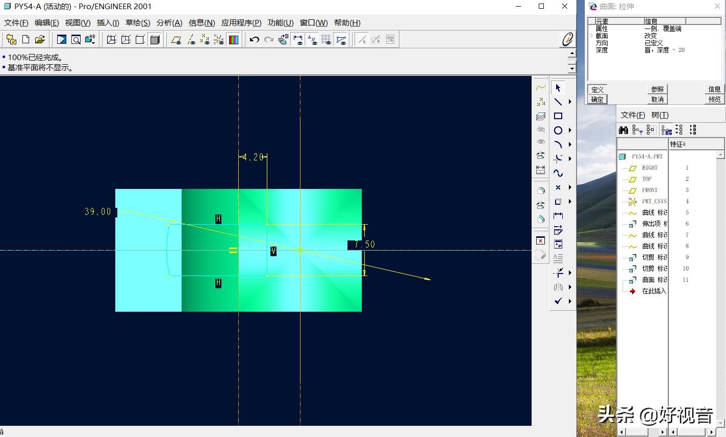Select the Spline curve tool
This screenshot has width=726, height=437.
point(558,173)
